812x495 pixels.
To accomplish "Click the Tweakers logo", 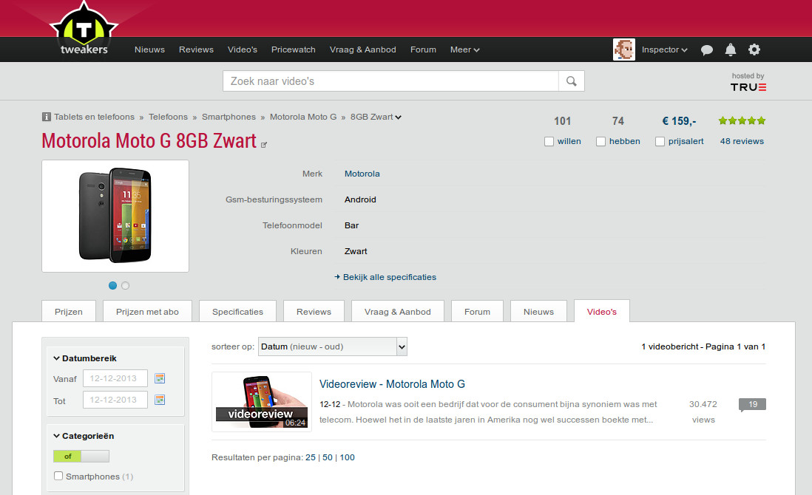I will [84, 30].
